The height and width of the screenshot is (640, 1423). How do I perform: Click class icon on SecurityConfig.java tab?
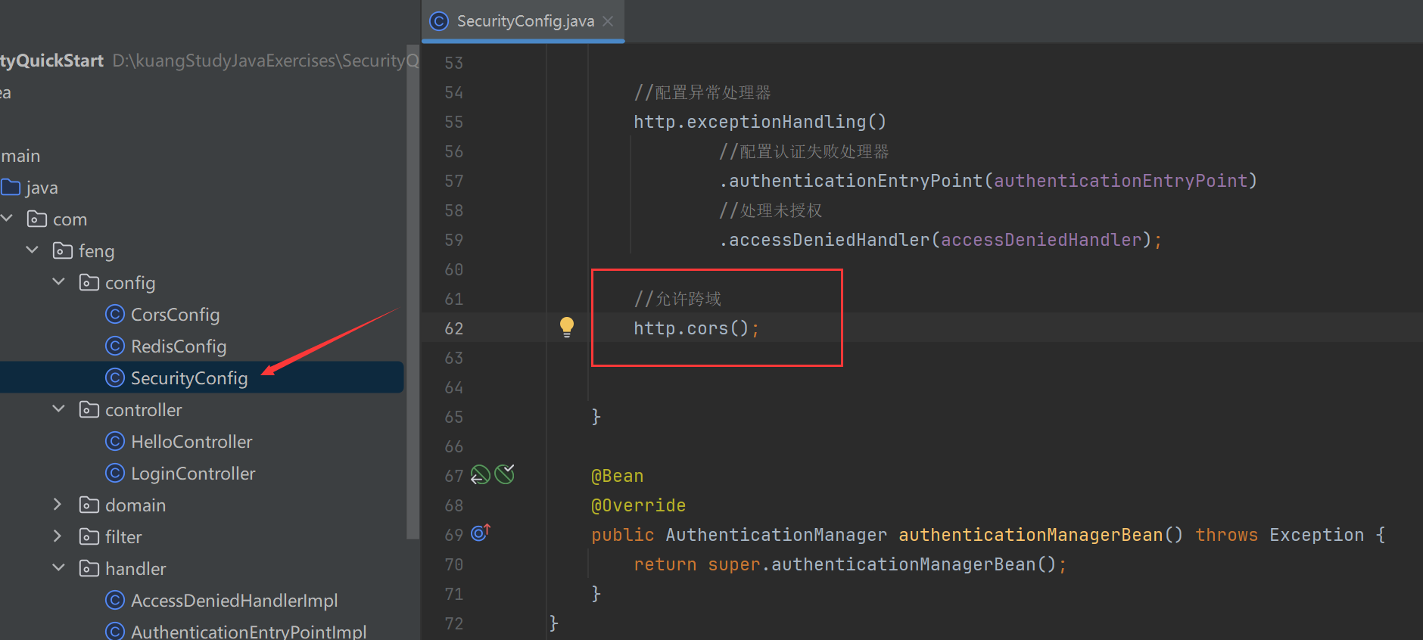pyautogui.click(x=439, y=21)
